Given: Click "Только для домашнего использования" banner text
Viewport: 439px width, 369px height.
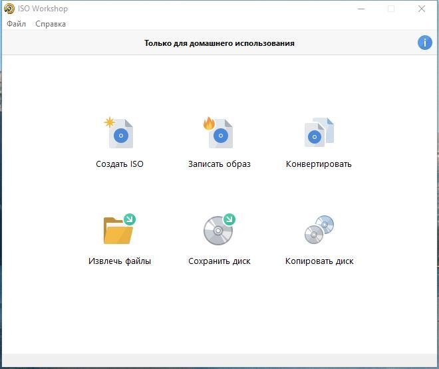Looking at the screenshot, I should (x=219, y=43).
